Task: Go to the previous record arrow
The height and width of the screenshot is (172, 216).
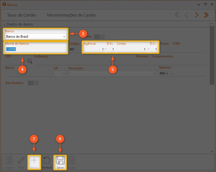Action: 186,15
